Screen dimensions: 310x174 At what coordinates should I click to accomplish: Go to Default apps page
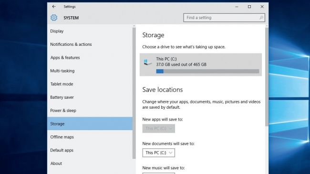tap(90, 150)
